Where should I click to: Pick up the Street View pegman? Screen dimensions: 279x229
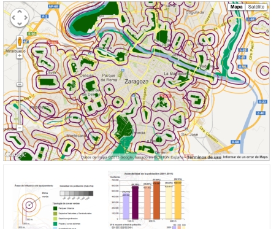click(20, 42)
